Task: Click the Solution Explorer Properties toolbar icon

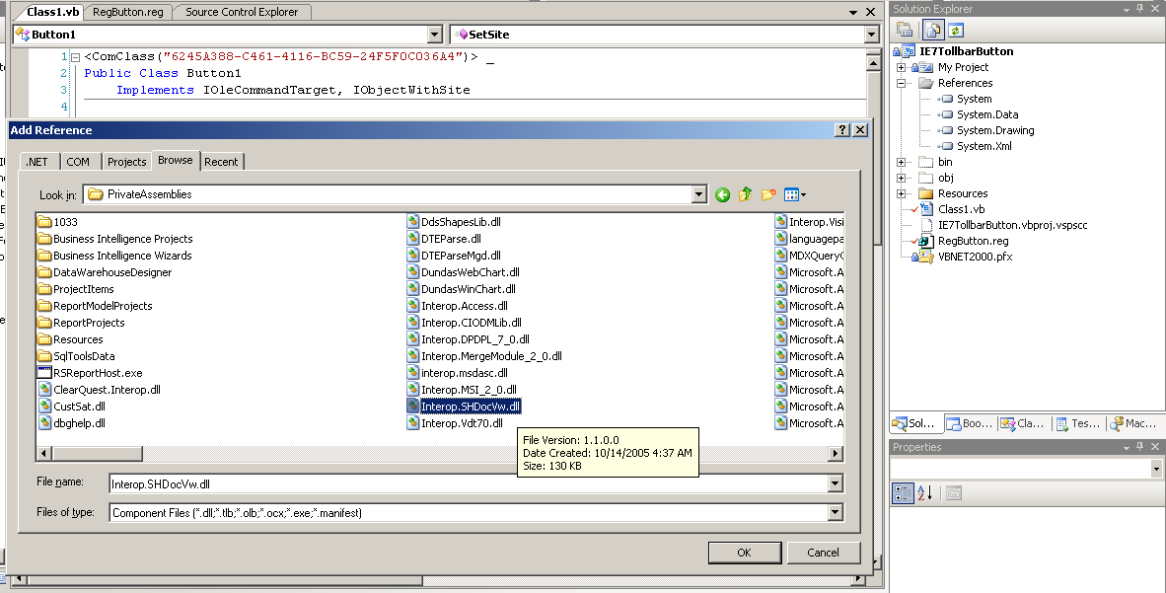Action: (x=905, y=30)
